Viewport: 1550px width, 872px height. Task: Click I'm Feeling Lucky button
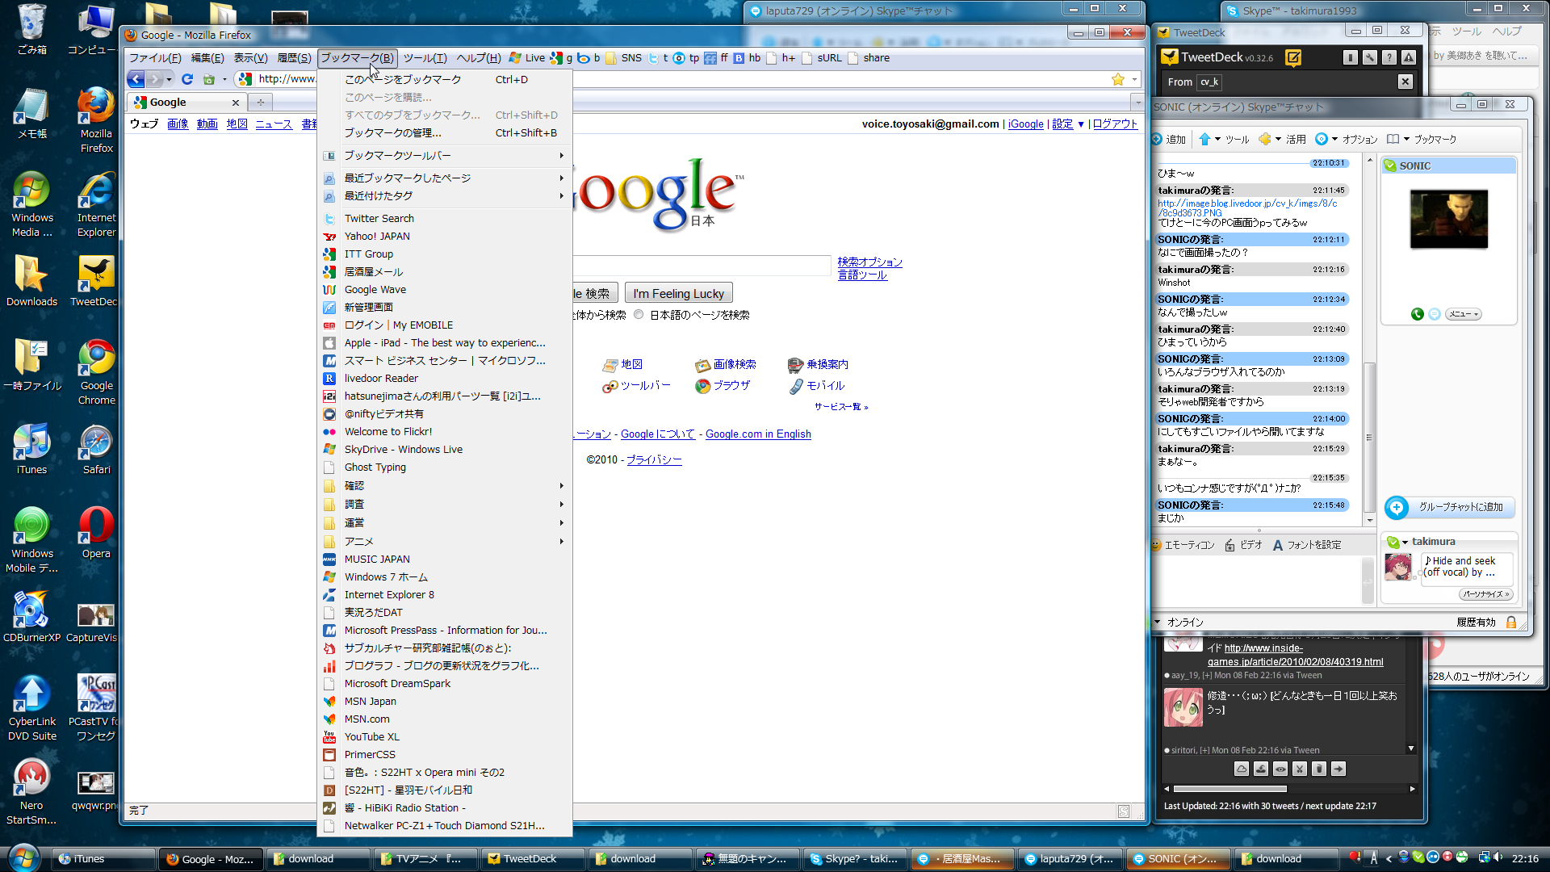point(678,294)
